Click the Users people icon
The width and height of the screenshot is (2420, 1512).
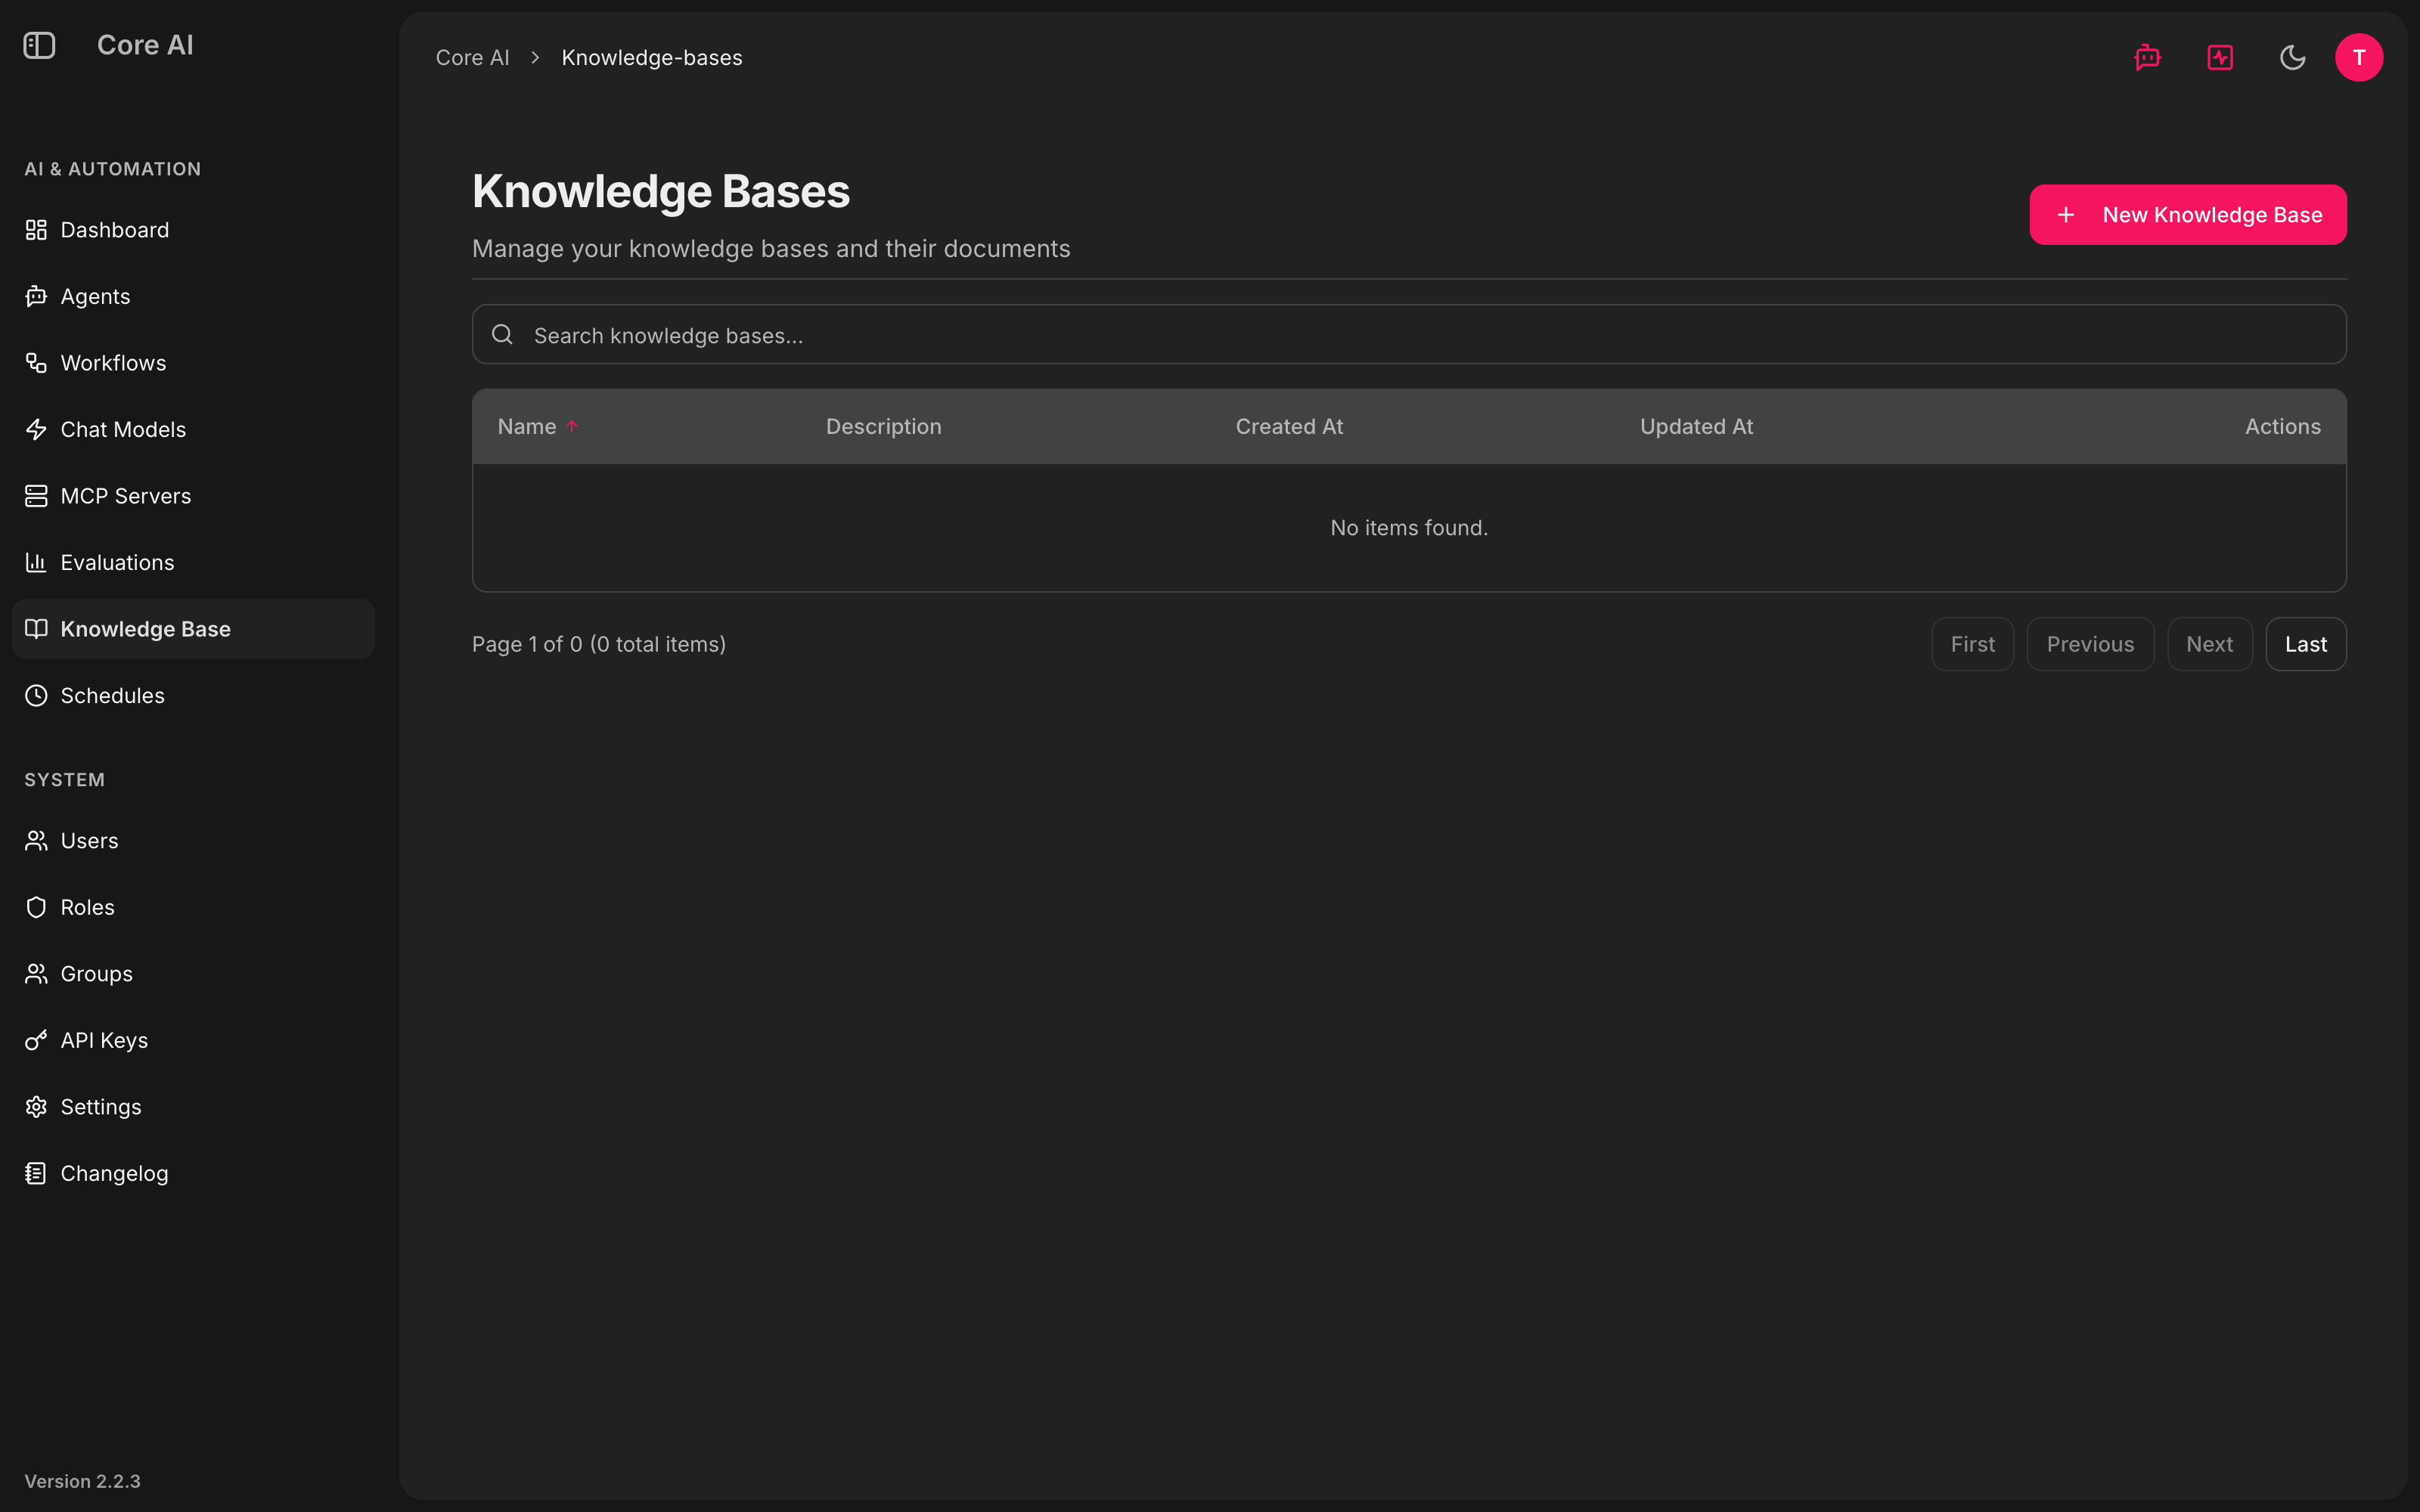point(36,841)
